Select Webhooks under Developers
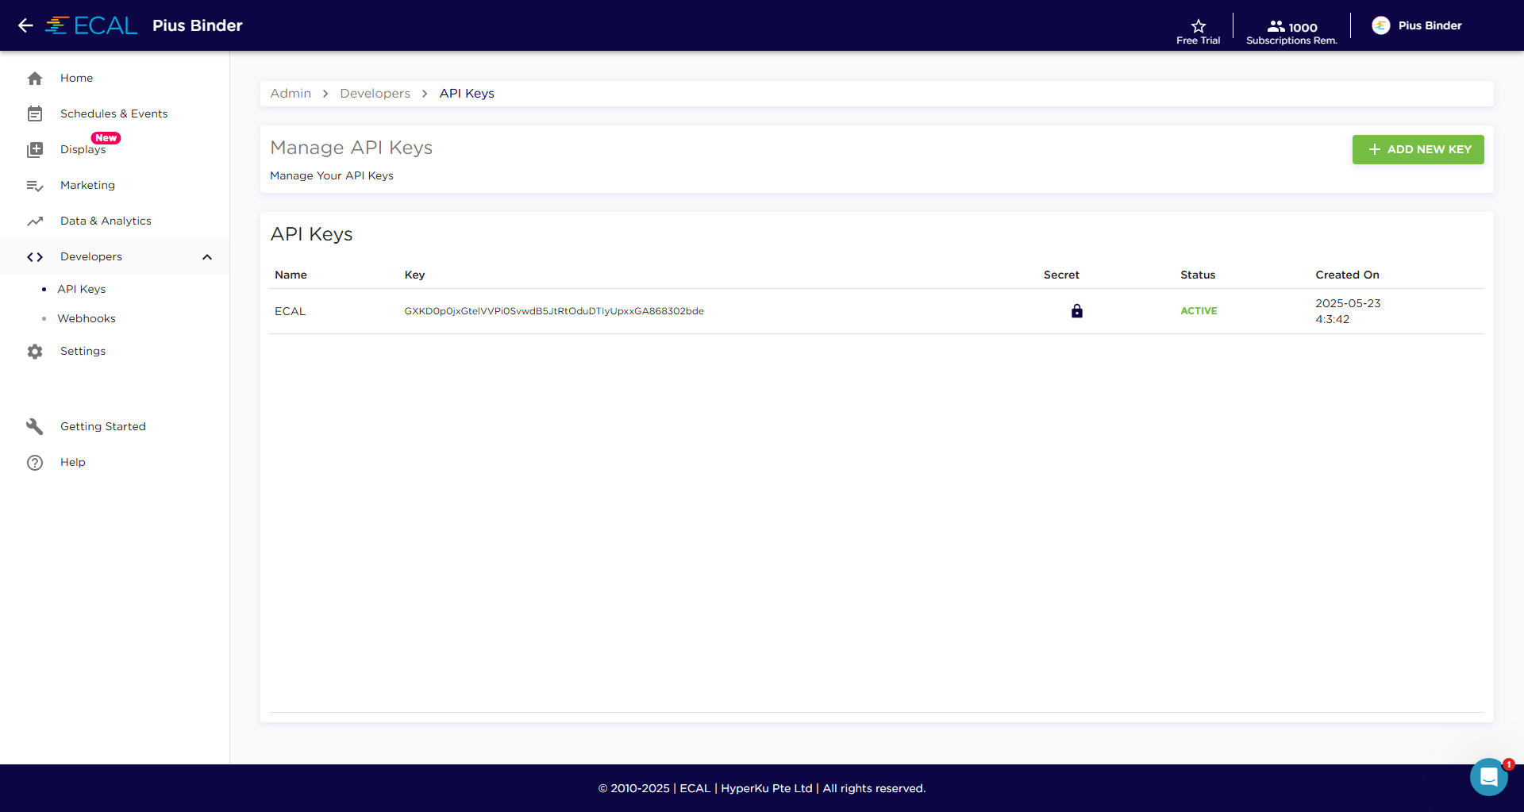 [x=87, y=318]
